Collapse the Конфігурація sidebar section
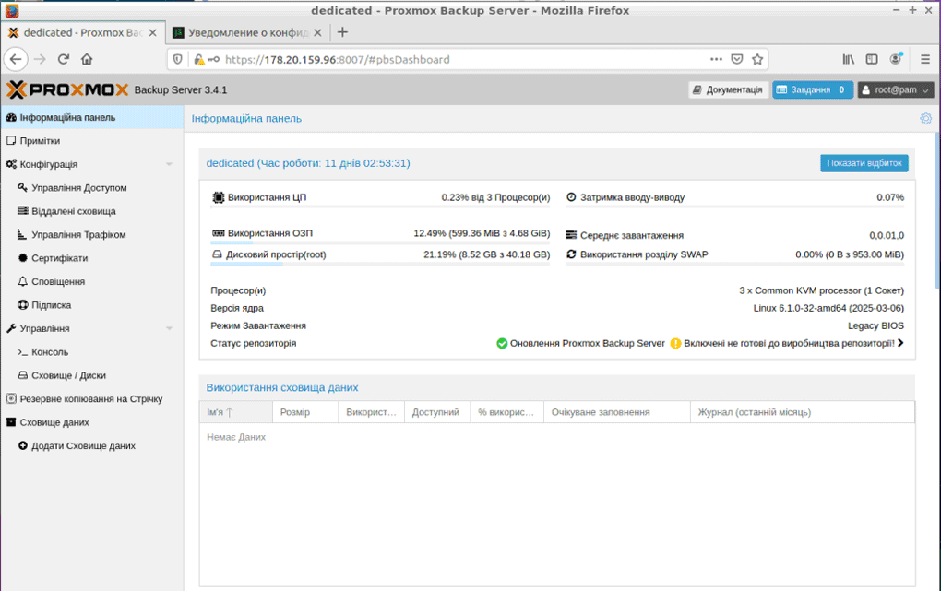Viewport: 941px width, 591px height. (168, 163)
